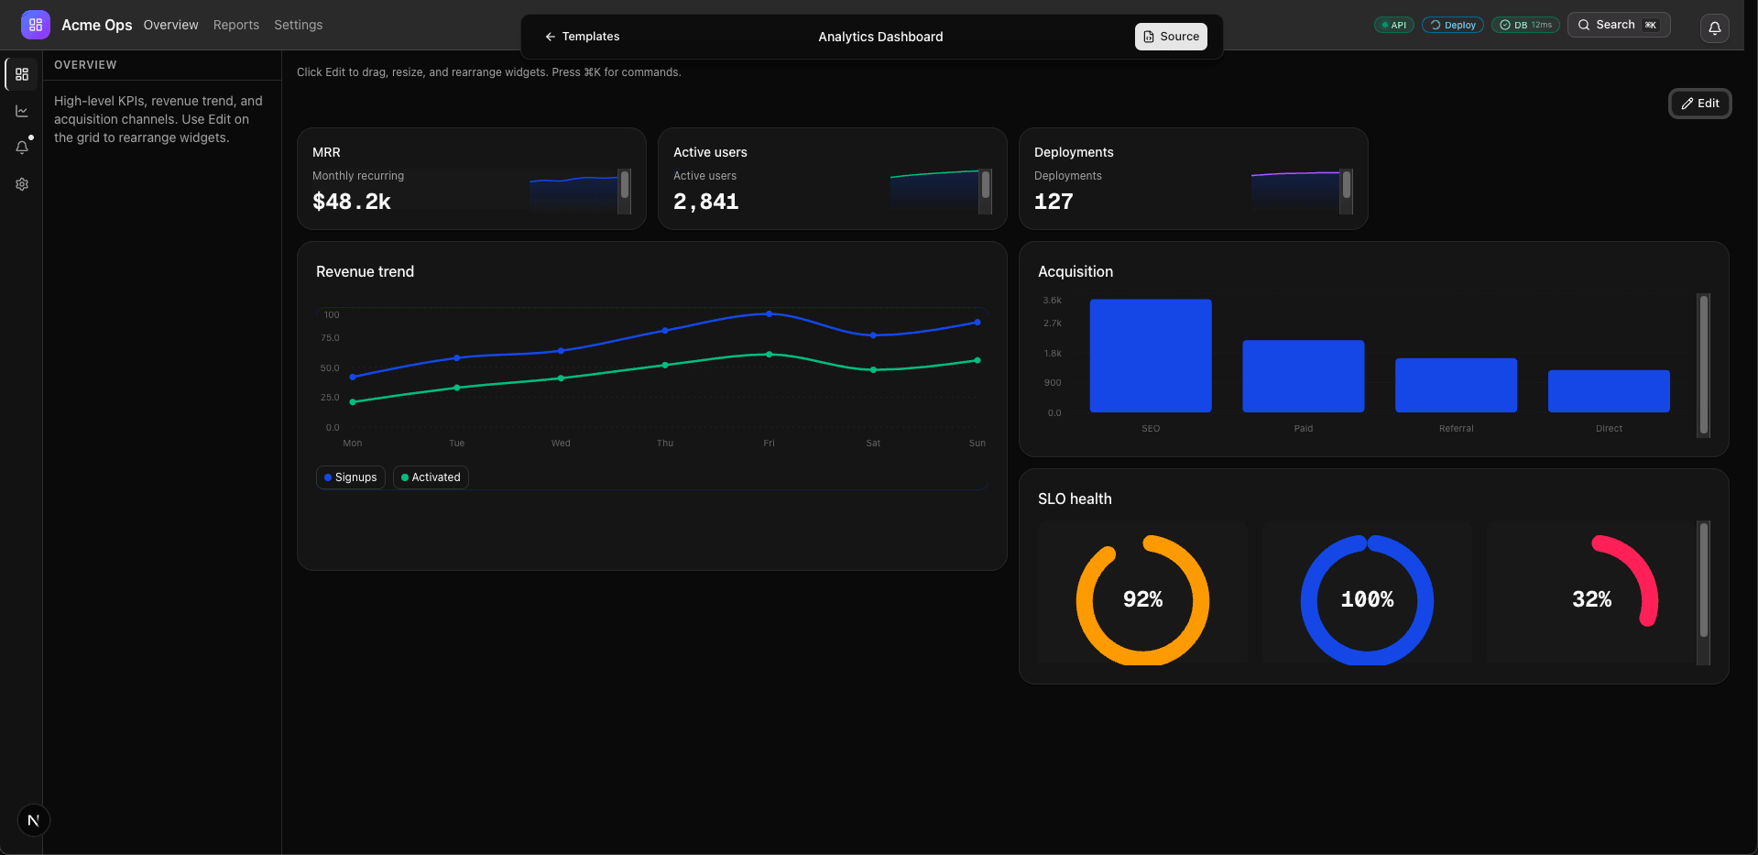Click the Deployments card scrollbar handle

[1347, 185]
